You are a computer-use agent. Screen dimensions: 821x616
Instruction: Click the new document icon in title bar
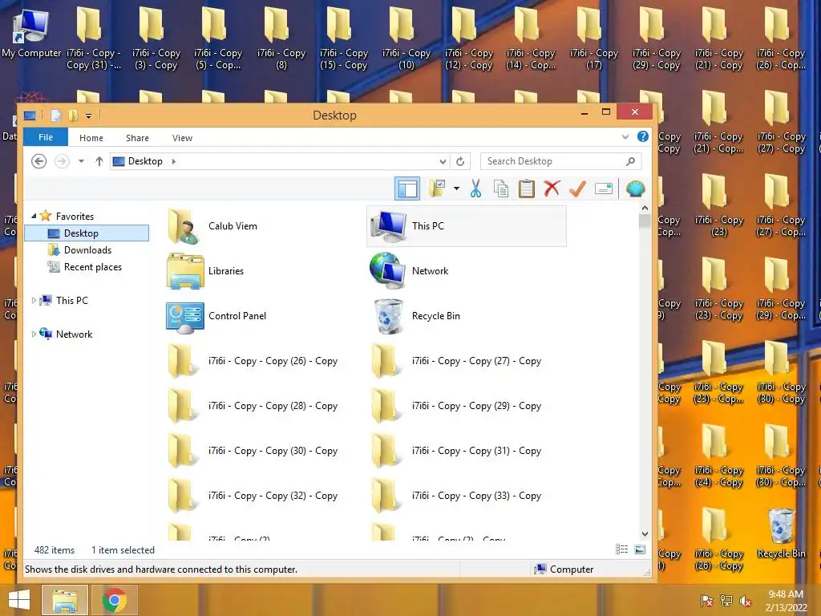(56, 115)
